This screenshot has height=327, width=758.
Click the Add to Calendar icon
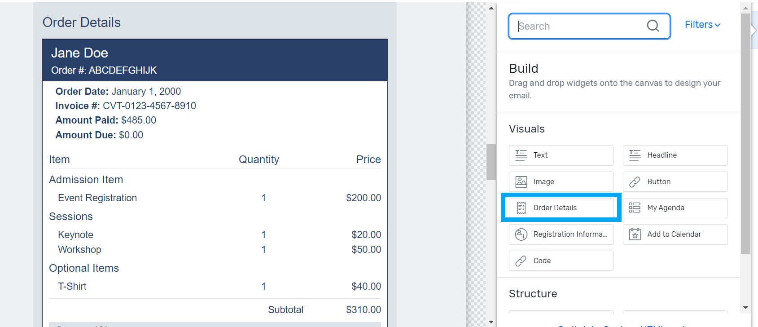[635, 234]
